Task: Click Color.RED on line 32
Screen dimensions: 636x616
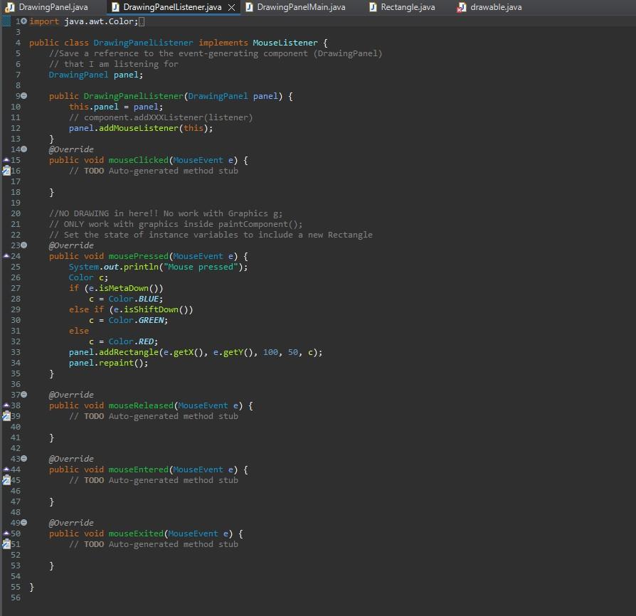Action: coord(131,342)
